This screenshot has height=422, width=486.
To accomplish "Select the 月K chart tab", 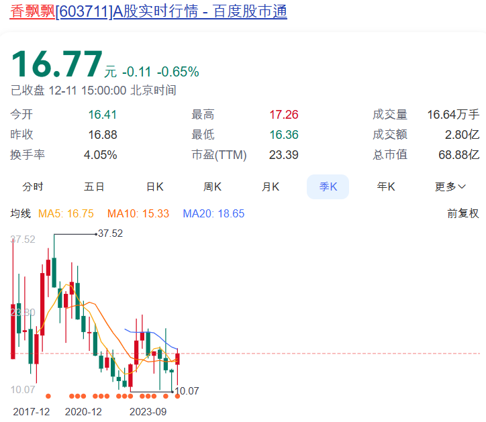I will point(271,187).
